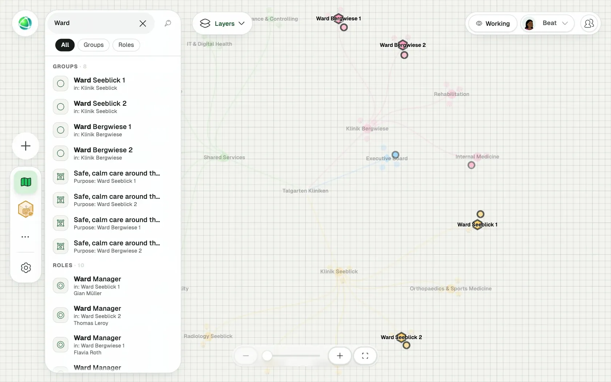611x382 pixels.
Task: Open the map view icon
Action: pos(26,182)
